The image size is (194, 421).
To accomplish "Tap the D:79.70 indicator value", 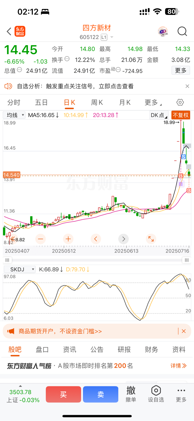I will point(78,269).
